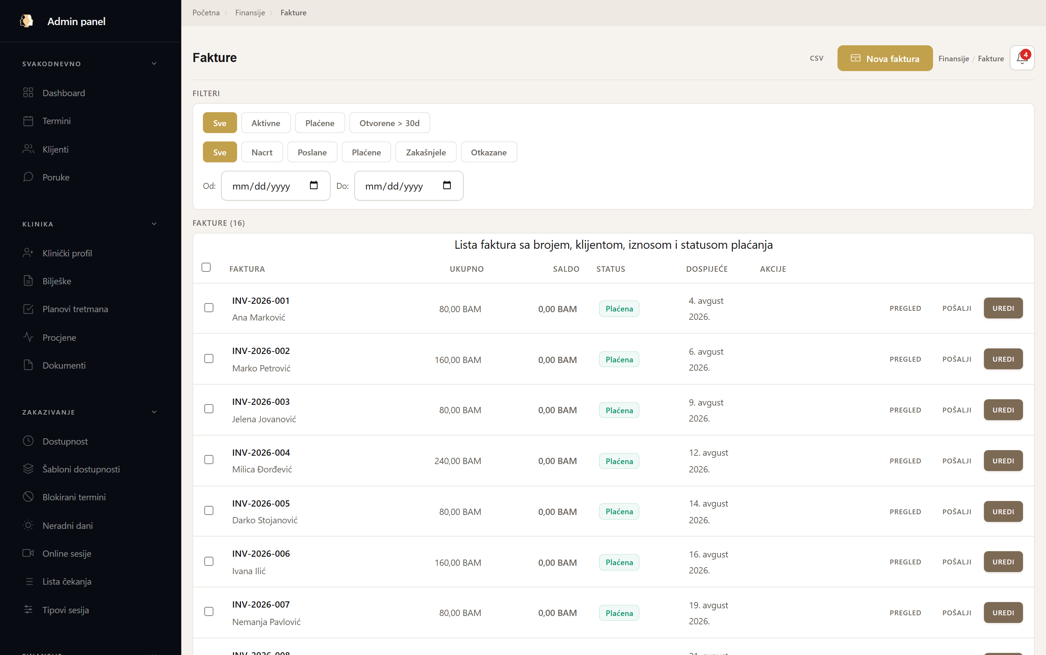The image size is (1046, 655).
Task: Click the Do date input field
Action: tap(409, 185)
